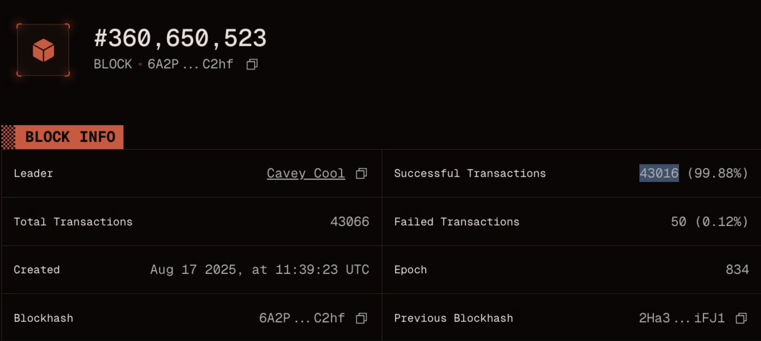The width and height of the screenshot is (761, 341).
Task: Copy block hash beside header 6A2P...C2hf
Action: pos(252,64)
